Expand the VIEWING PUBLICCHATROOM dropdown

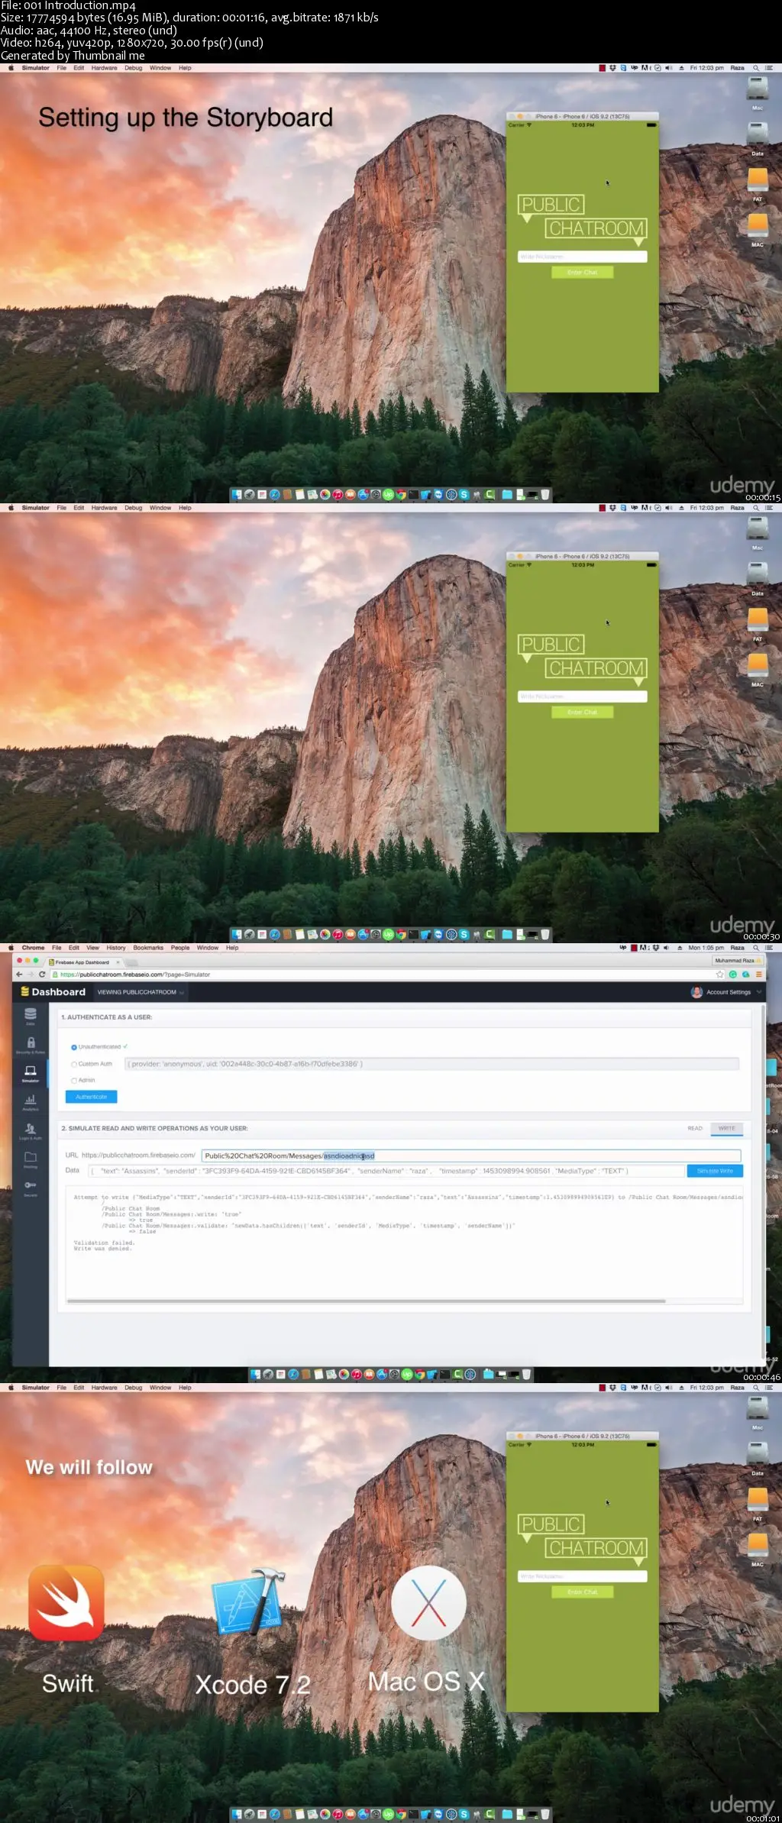point(141,992)
